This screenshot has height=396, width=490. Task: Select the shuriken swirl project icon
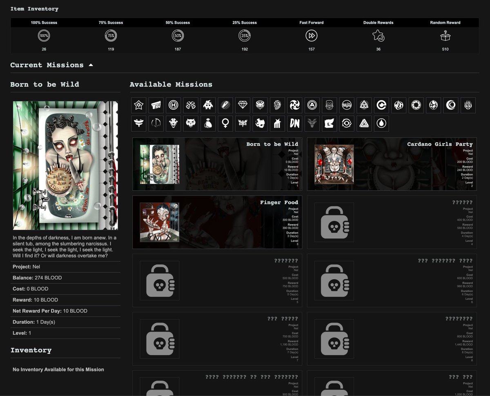coord(295,105)
